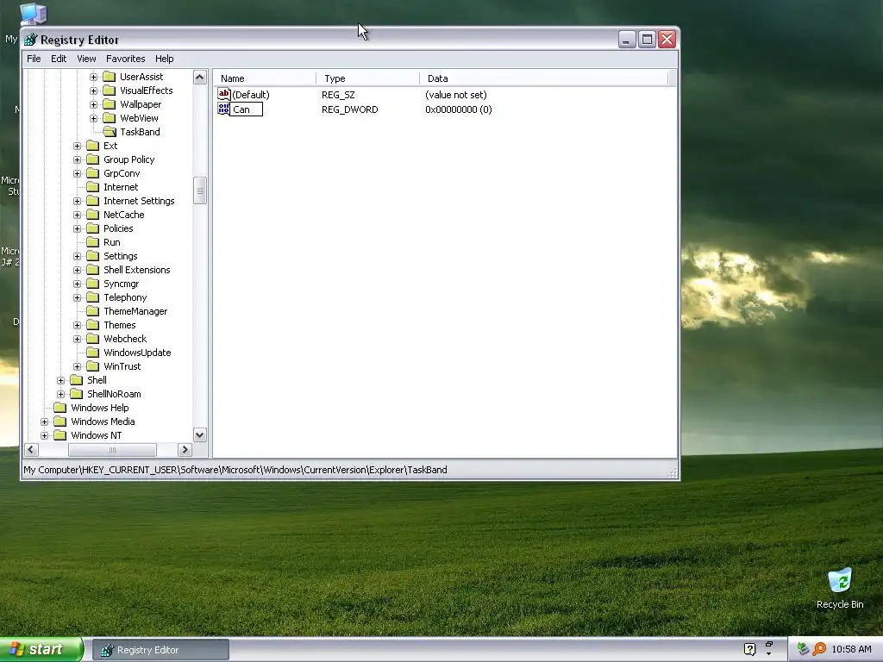883x662 pixels.
Task: Click the tree horizontal scrollbar thumb
Action: 112,450
